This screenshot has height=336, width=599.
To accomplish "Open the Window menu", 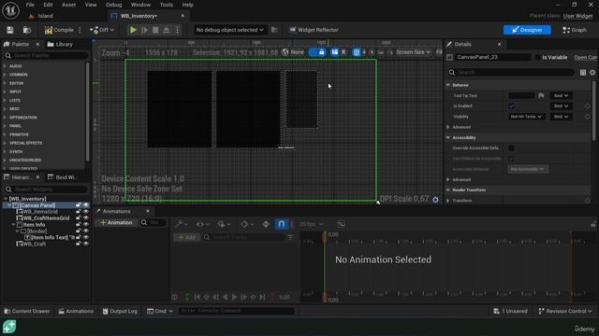I will [140, 5].
